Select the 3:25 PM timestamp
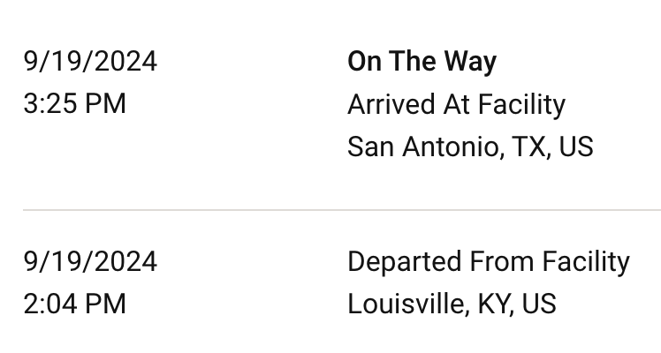The image size is (661, 353). [75, 104]
